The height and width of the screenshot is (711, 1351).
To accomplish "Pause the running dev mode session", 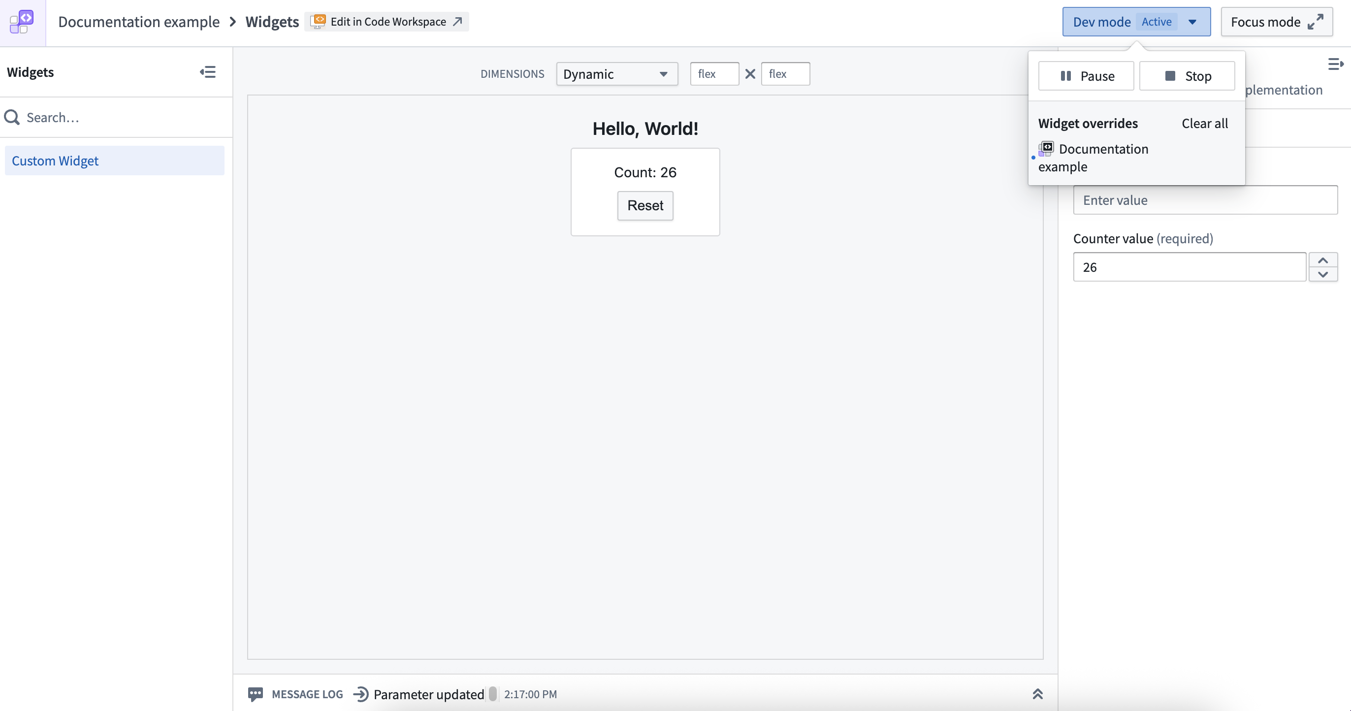I will pyautogui.click(x=1086, y=75).
